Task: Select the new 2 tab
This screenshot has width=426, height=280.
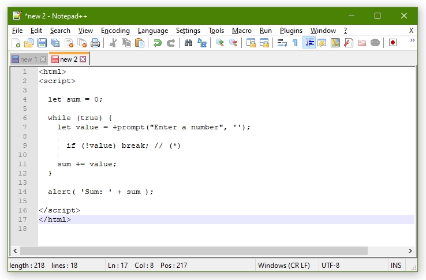Action: point(69,59)
